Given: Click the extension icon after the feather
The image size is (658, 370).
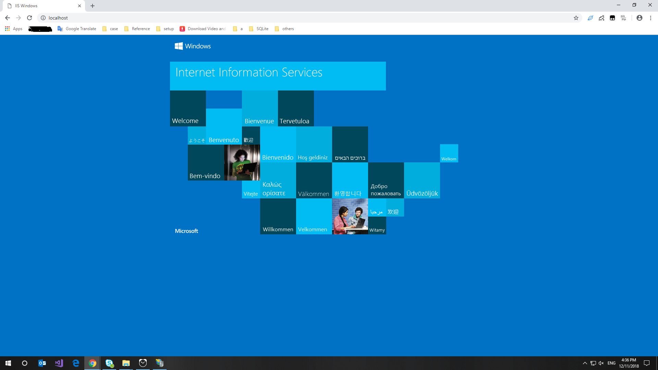Looking at the screenshot, I should 601,18.
